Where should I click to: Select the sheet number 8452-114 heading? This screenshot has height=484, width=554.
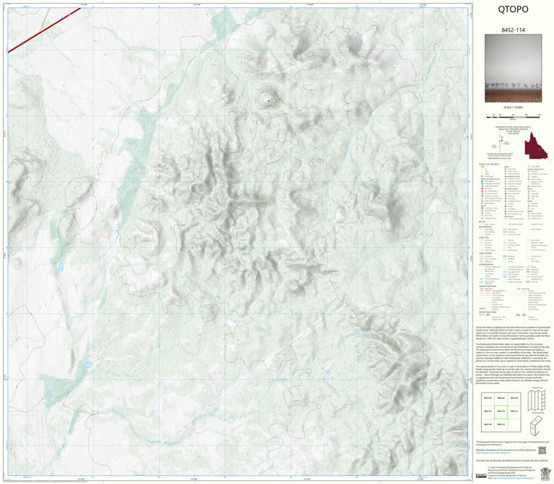[513, 30]
